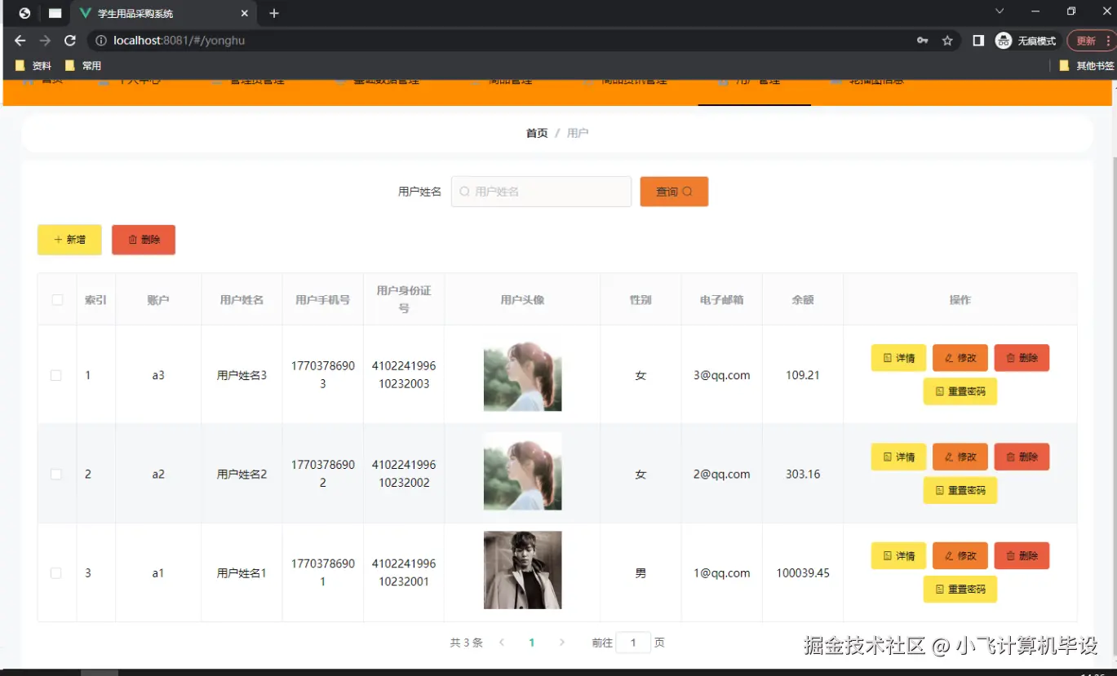This screenshot has height=676, width=1117.
Task: Click 修改 for user a2
Action: [960, 457]
